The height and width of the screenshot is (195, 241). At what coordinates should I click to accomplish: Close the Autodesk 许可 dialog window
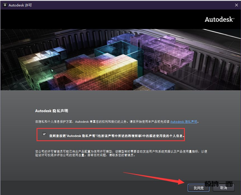[236, 5]
